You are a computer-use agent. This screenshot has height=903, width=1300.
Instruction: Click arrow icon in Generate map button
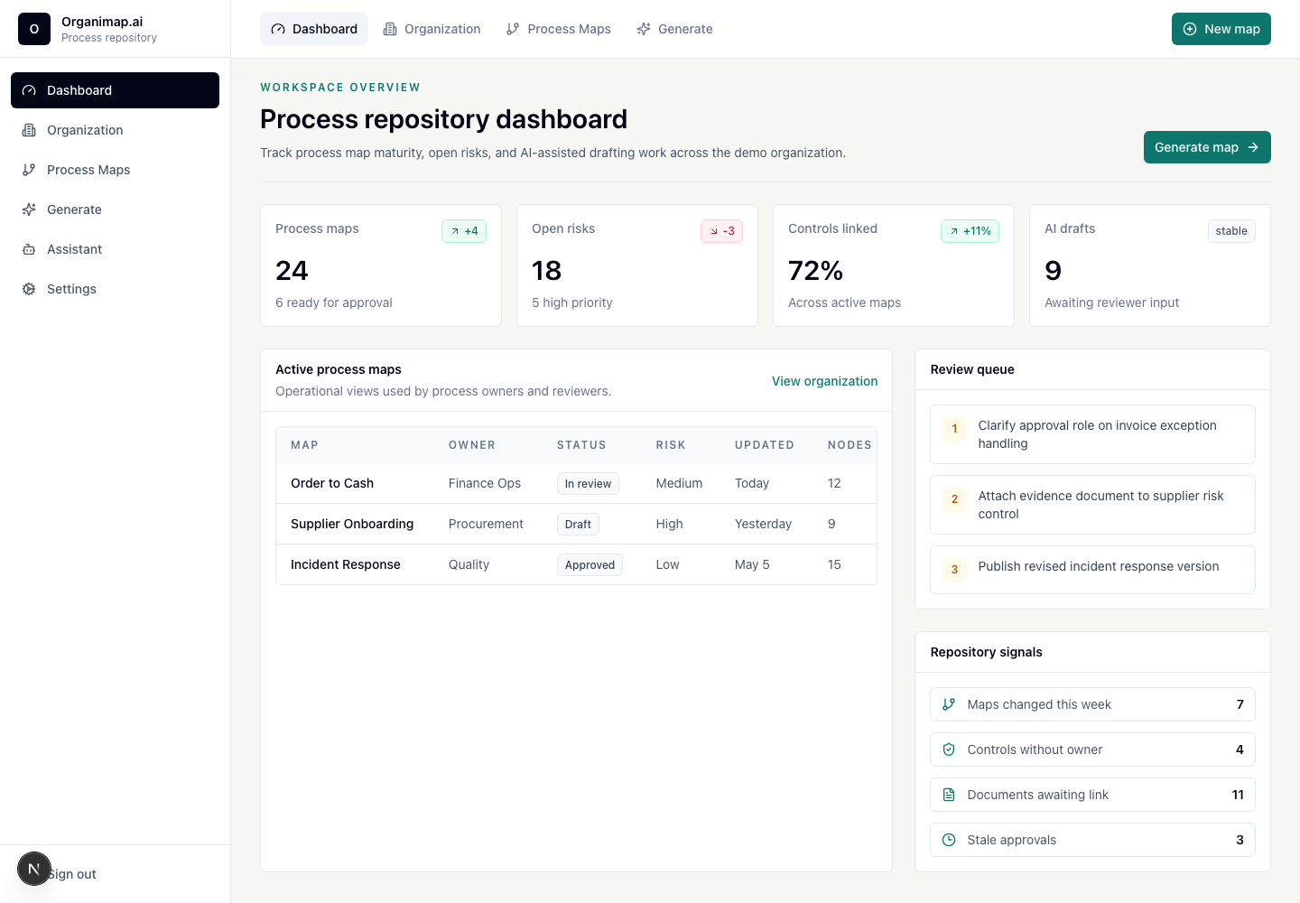pyautogui.click(x=1253, y=147)
